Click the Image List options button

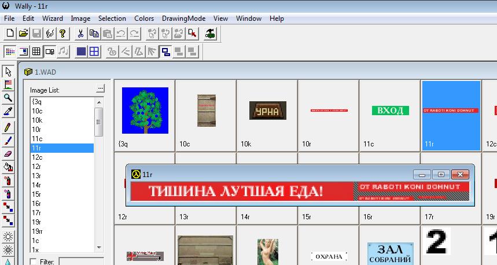pyautogui.click(x=100, y=89)
